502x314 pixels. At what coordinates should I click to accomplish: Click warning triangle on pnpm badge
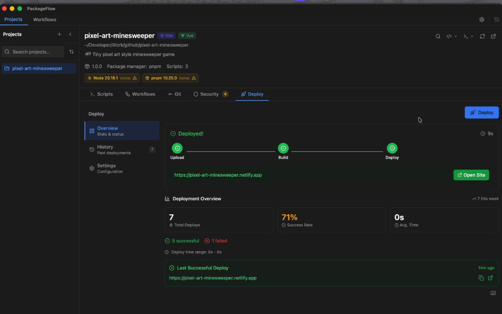click(x=194, y=78)
